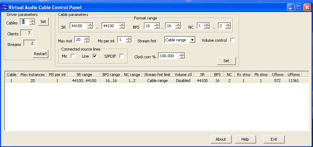Click the Stream fmt limit column header
The image size is (313, 147).
[157, 75]
